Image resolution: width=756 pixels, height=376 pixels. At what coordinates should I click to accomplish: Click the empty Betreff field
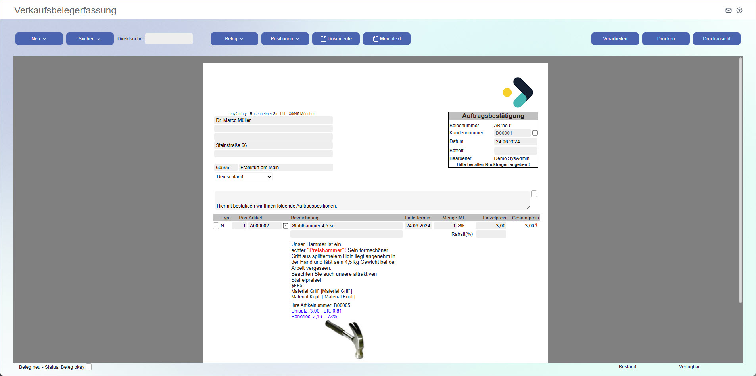tap(516, 151)
